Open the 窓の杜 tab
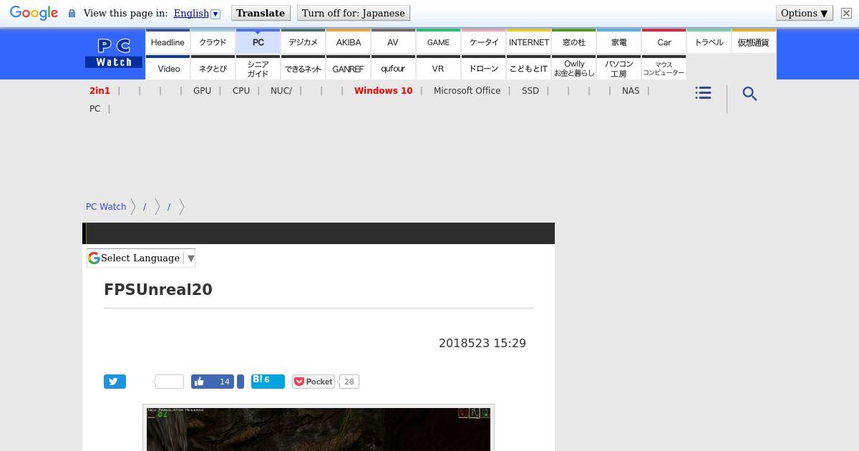The height and width of the screenshot is (451, 859). (573, 42)
